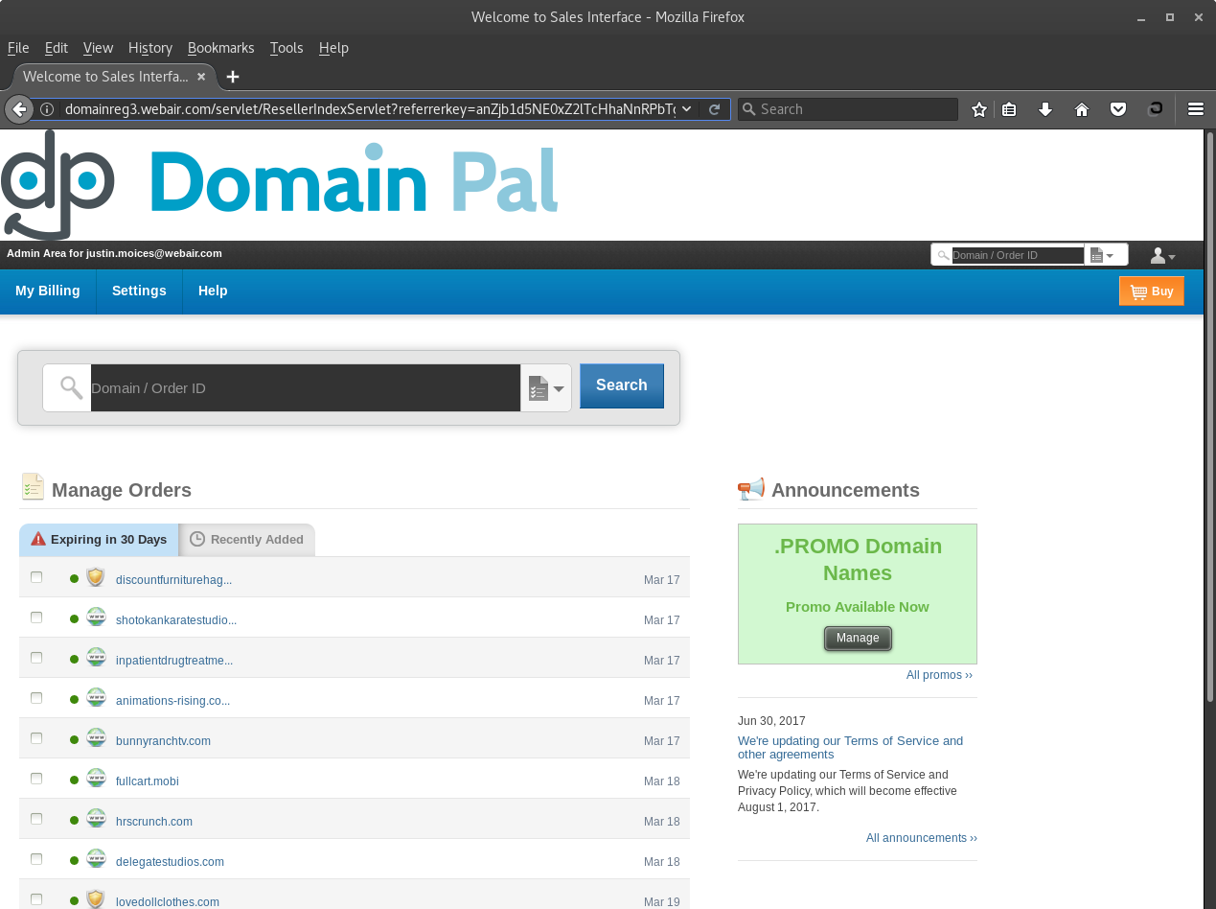Image resolution: width=1216 pixels, height=909 pixels.
Task: Focus the header Domain / Order ID field
Action: 1018,255
